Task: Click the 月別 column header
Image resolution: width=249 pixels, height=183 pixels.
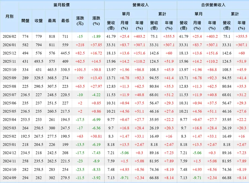Action: [9, 16]
